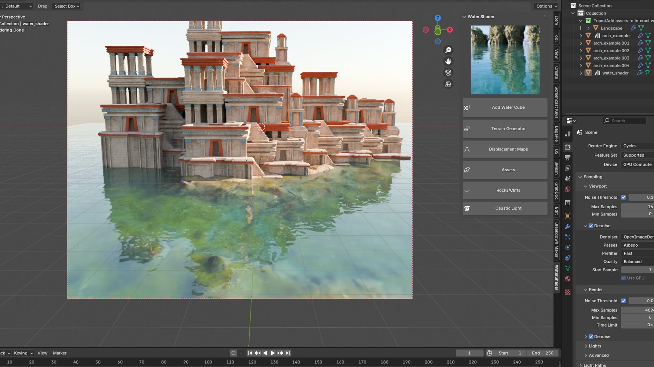The image size is (654, 367).
Task: Open the Modifier Properties wrench icon
Action: pyautogui.click(x=567, y=226)
